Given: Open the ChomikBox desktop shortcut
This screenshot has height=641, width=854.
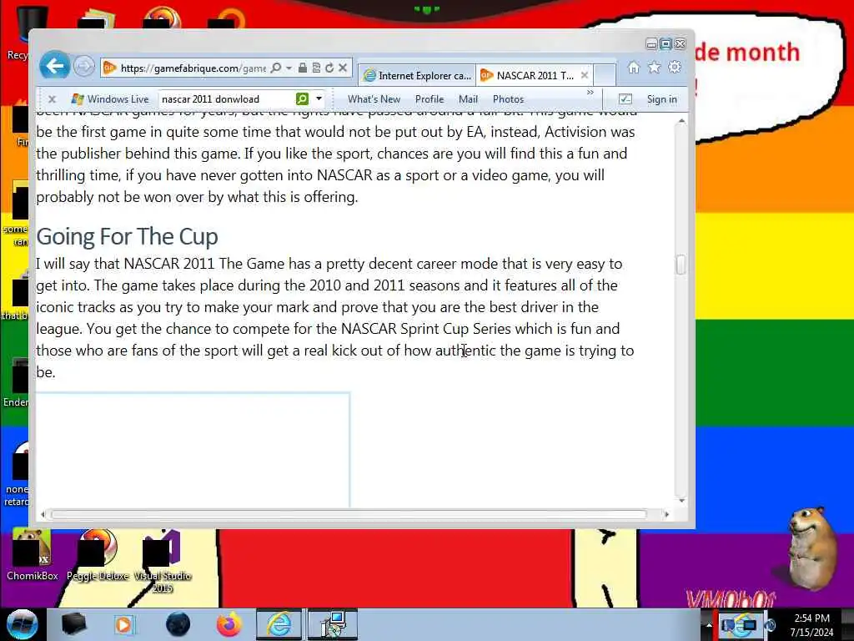Looking at the screenshot, I should [32, 555].
